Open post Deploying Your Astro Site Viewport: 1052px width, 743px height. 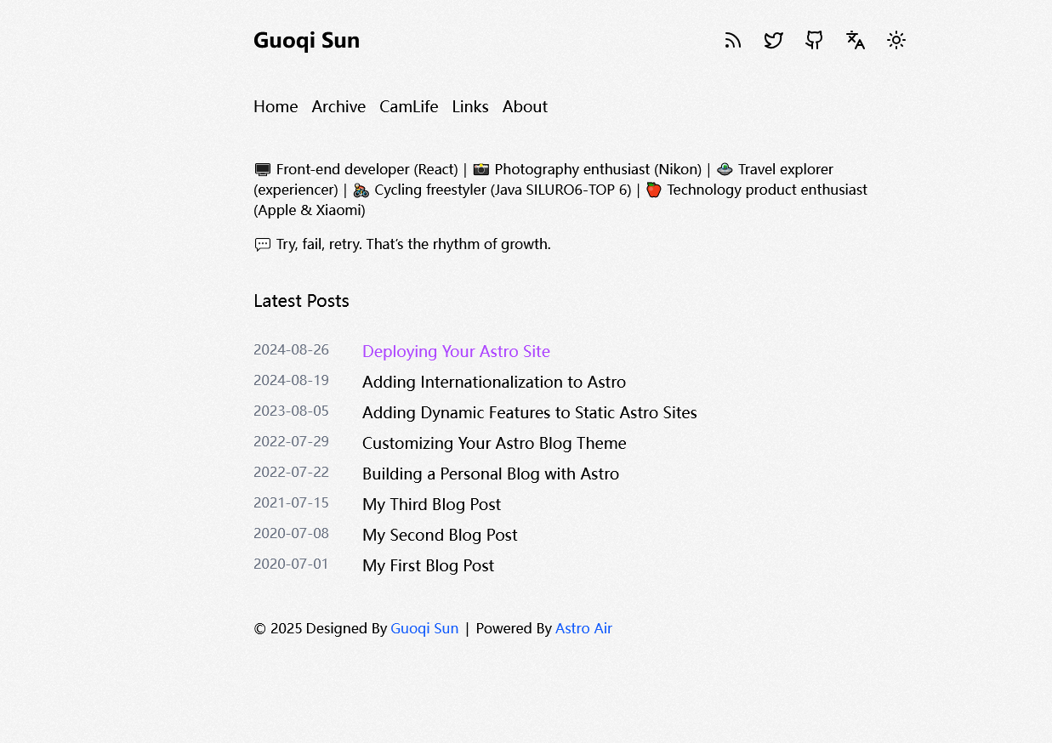click(456, 351)
